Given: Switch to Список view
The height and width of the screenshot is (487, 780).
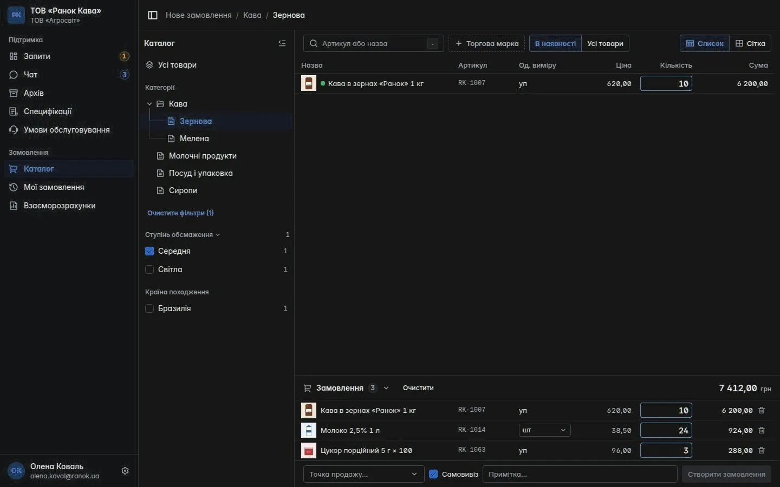Looking at the screenshot, I should click(705, 43).
